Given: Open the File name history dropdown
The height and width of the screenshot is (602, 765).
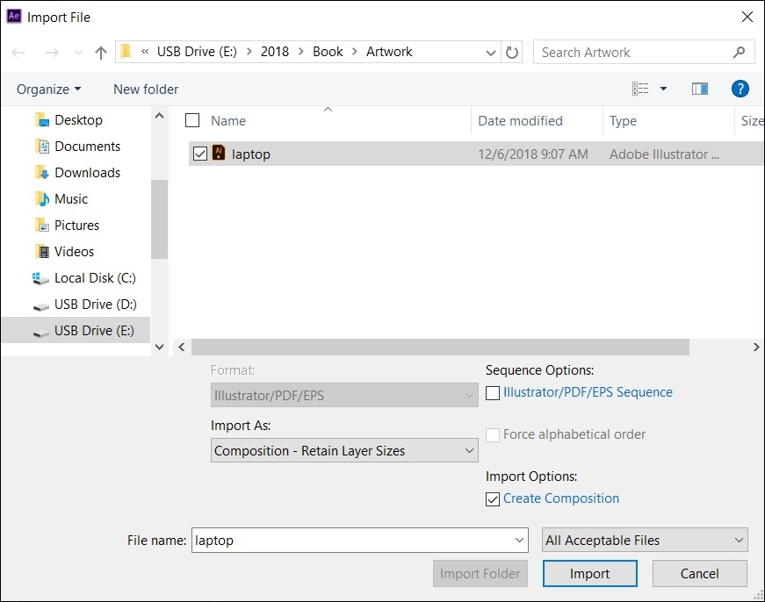Looking at the screenshot, I should pyautogui.click(x=519, y=540).
